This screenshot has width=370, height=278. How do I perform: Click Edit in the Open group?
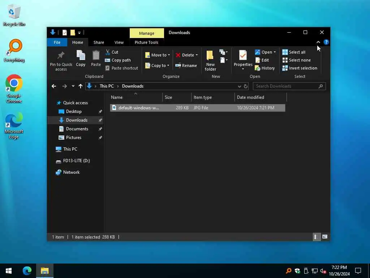pyautogui.click(x=262, y=60)
